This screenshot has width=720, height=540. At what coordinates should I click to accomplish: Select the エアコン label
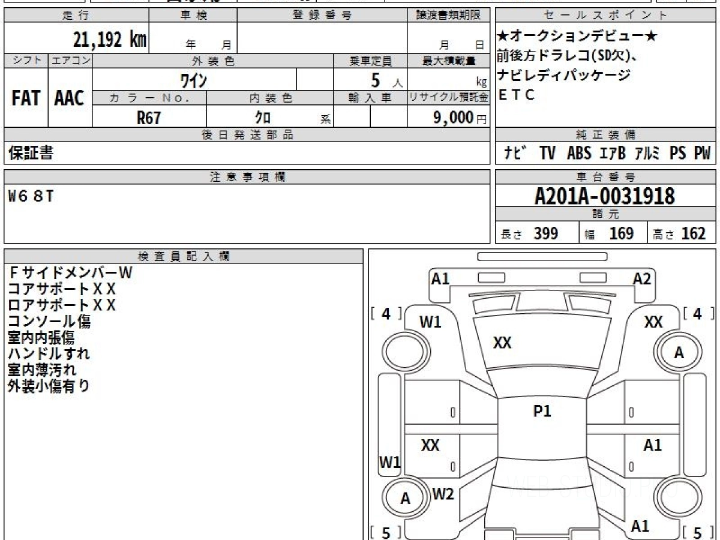pos(70,61)
